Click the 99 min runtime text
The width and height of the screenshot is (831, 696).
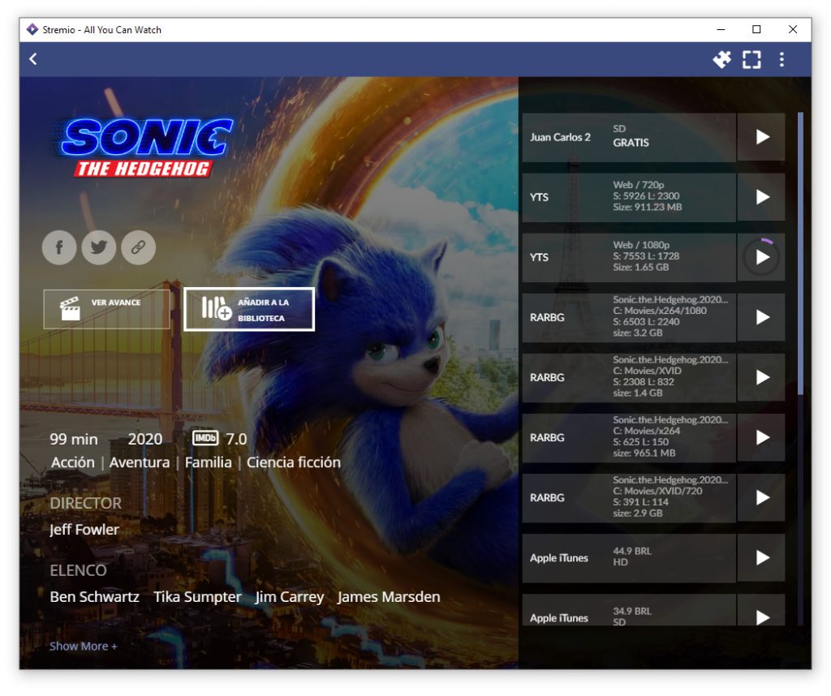click(74, 439)
